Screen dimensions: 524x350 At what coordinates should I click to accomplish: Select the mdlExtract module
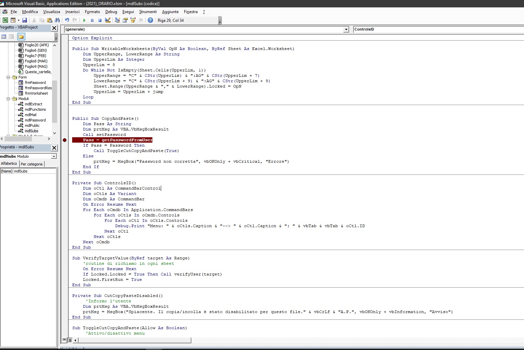pos(33,104)
